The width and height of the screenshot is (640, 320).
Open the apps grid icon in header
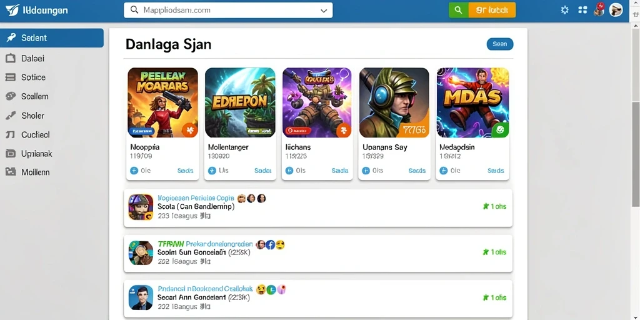(582, 10)
